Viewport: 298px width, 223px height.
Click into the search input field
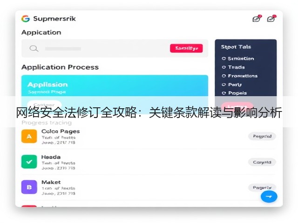(x=115, y=48)
